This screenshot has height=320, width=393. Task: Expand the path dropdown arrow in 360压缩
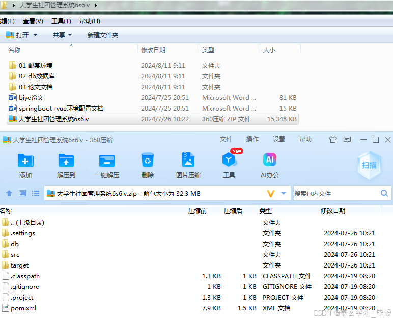(284, 193)
